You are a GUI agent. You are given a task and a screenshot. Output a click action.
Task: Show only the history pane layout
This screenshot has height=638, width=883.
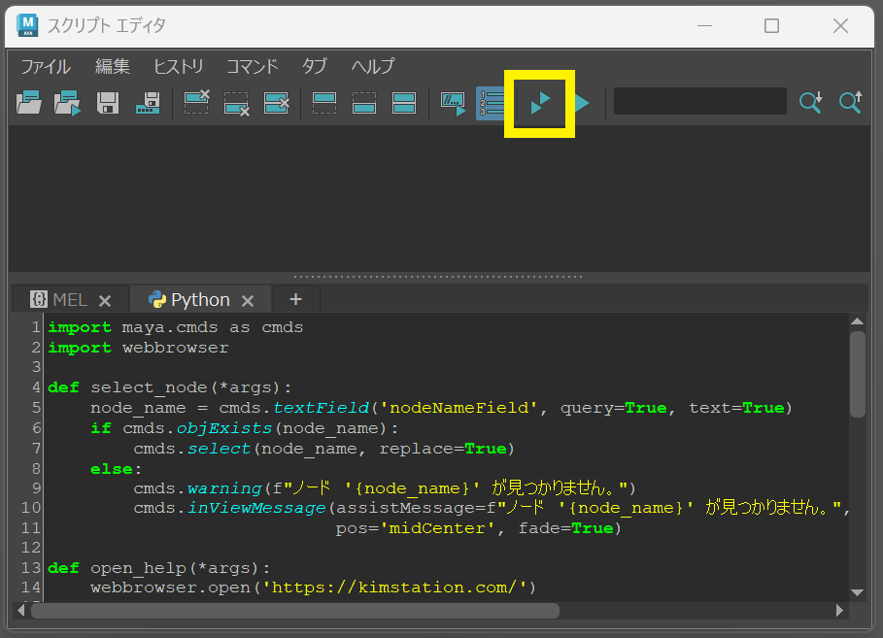click(323, 103)
